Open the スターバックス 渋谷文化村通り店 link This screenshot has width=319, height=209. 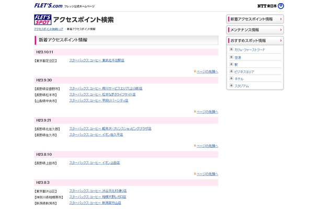click(98, 191)
